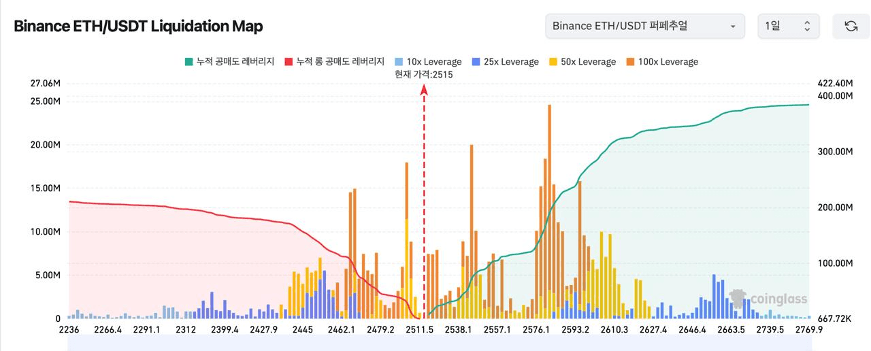Click the yellow 50x Leverage color swatch

pyautogui.click(x=553, y=61)
